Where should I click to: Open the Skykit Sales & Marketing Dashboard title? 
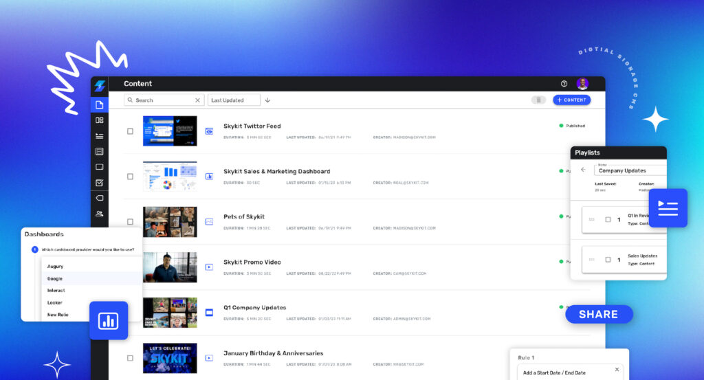(276, 171)
